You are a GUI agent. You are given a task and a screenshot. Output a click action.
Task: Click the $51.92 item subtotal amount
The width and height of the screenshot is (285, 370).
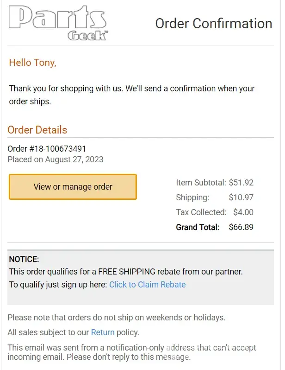[241, 183]
